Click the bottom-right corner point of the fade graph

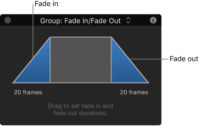tap(148, 83)
